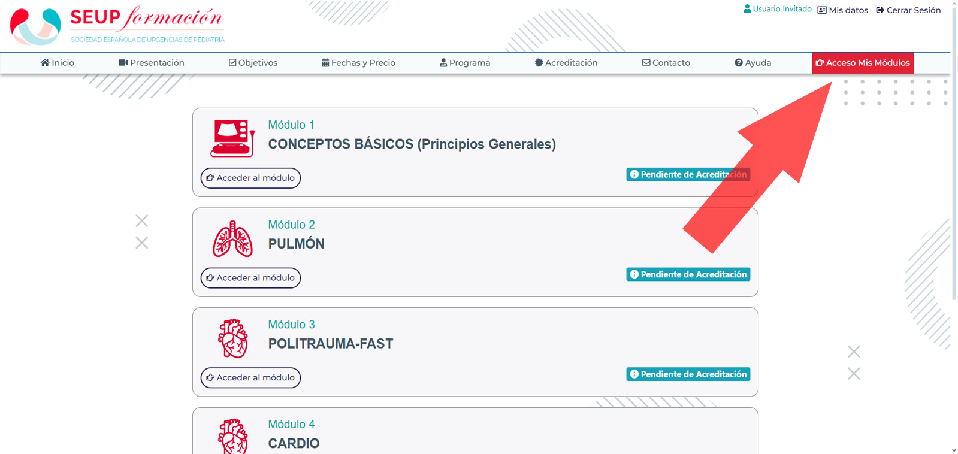Open Mis datos from the top bar

843,10
